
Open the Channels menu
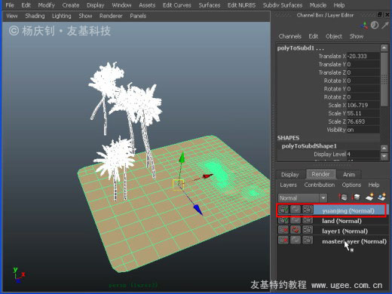pos(289,36)
